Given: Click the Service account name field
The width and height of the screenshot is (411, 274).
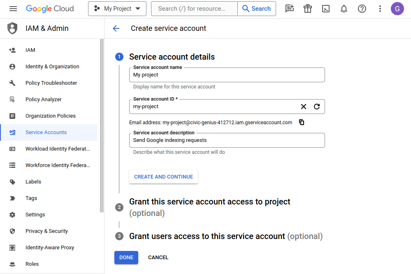Looking at the screenshot, I should tap(227, 75).
